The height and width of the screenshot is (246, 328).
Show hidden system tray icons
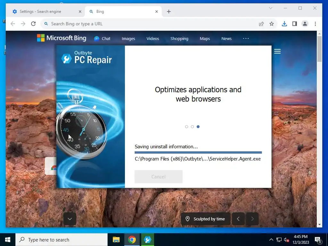click(x=271, y=240)
